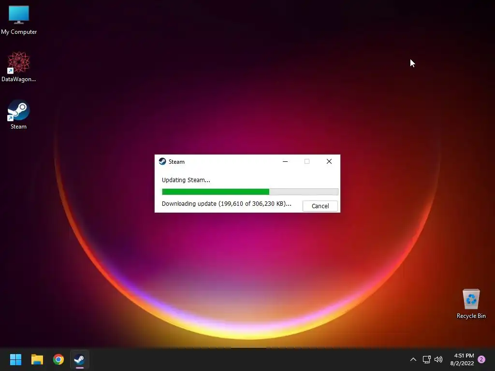Open File Explorer from the taskbar
495x371 pixels.
(x=37, y=359)
